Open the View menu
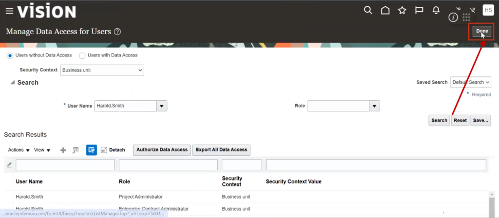The width and height of the screenshot is (499, 218). (42, 150)
